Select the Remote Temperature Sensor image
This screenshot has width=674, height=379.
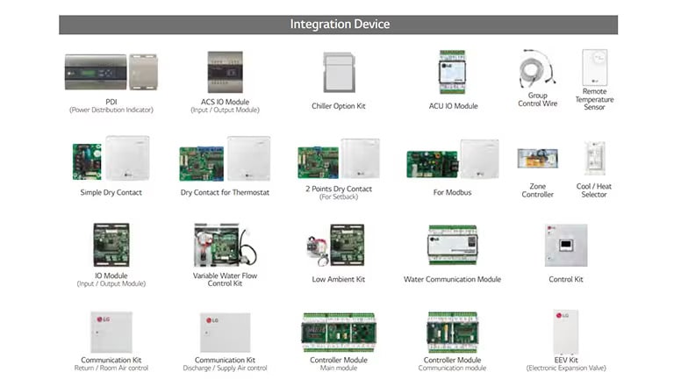pos(594,67)
